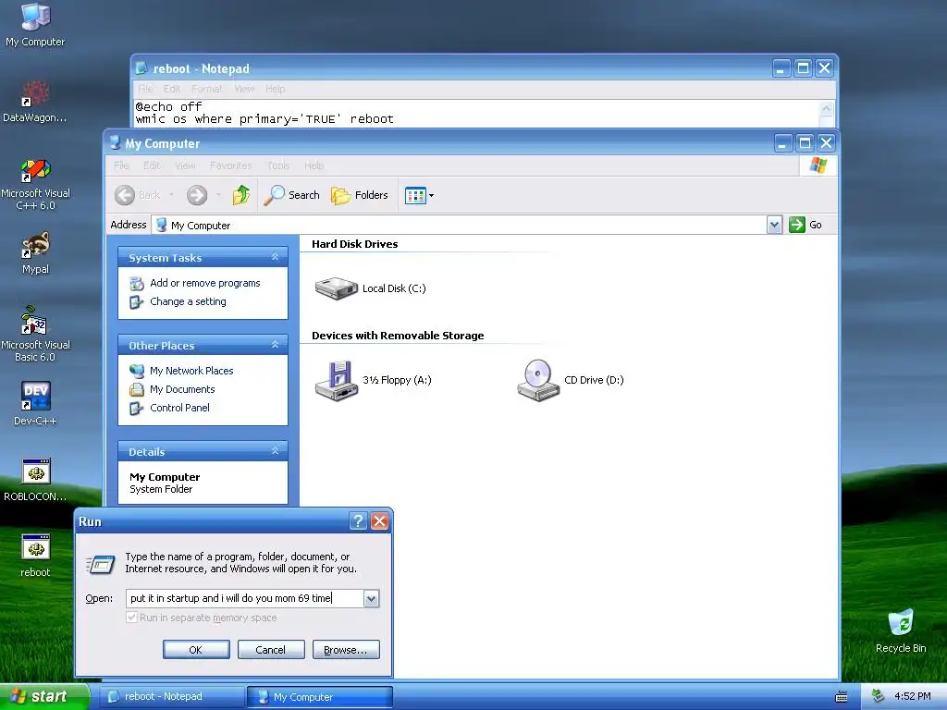Click Cancel in the Run dialog
Image resolution: width=947 pixels, height=710 pixels.
coord(271,650)
